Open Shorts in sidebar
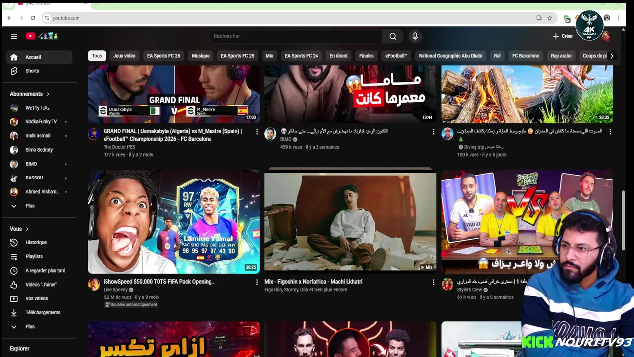Screen dimensions: 634x357 [40, 71]
